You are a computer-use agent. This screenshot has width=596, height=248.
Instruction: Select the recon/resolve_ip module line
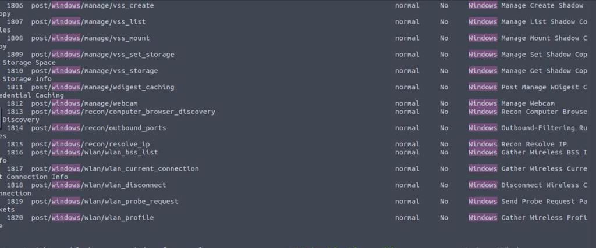click(x=90, y=144)
